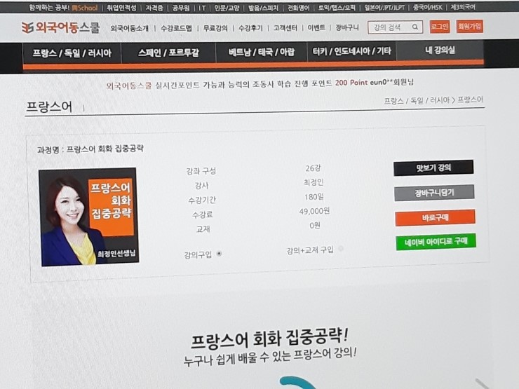Image resolution: width=519 pixels, height=389 pixels.
Task: Open the 외국어동소개 menu
Action: 130,29
